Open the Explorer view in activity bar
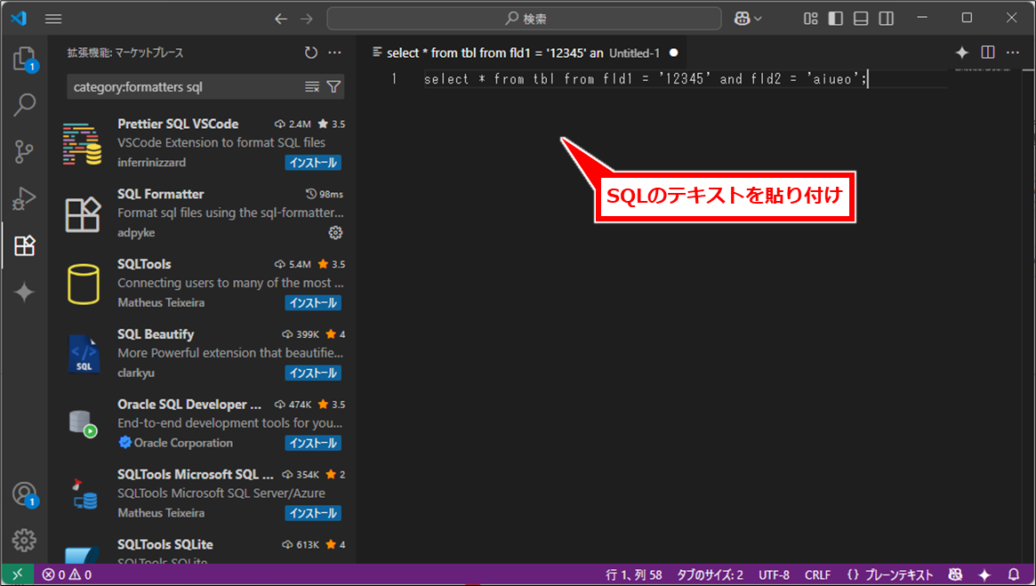This screenshot has height=586, width=1036. pyautogui.click(x=24, y=60)
